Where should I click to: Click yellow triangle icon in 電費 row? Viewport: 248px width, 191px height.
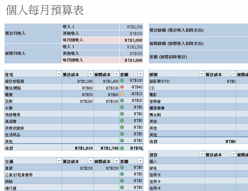point(122,94)
